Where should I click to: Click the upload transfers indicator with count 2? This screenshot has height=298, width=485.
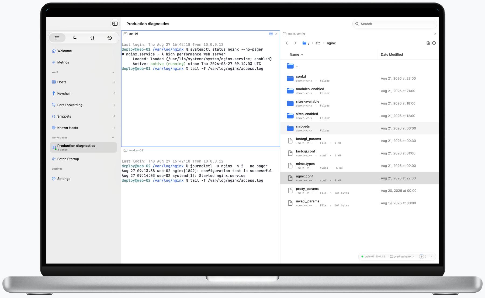coord(423,257)
